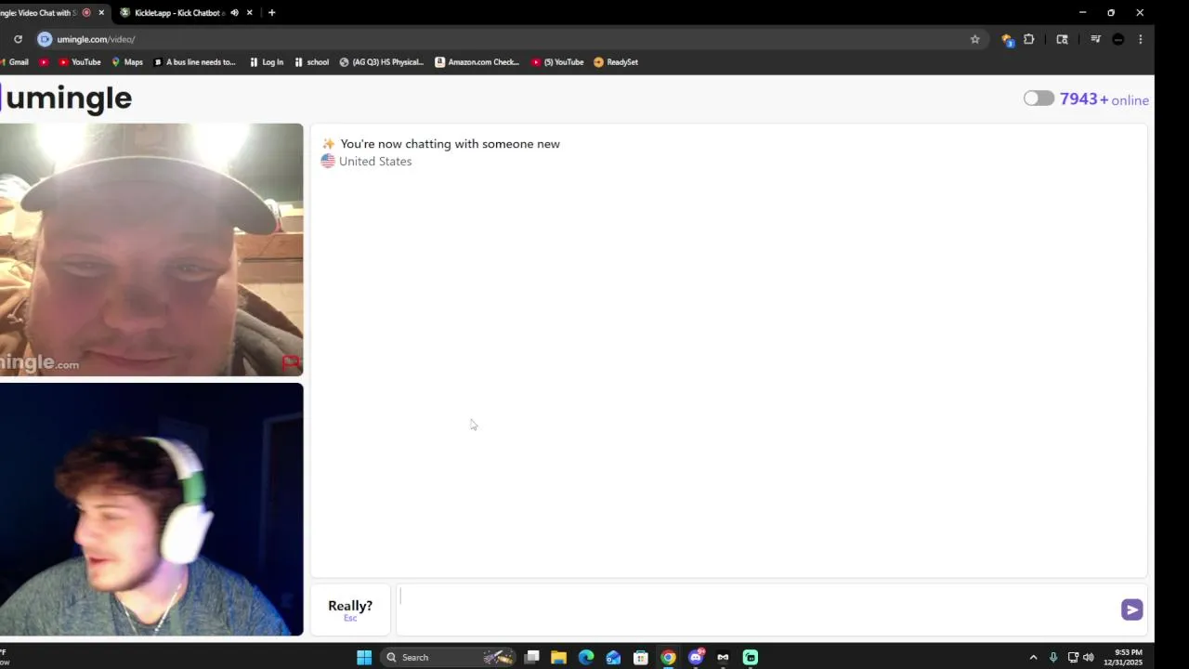Image resolution: width=1189 pixels, height=669 pixels.
Task: Open the (AG Q3) HS Physical bookmark
Action: (381, 62)
